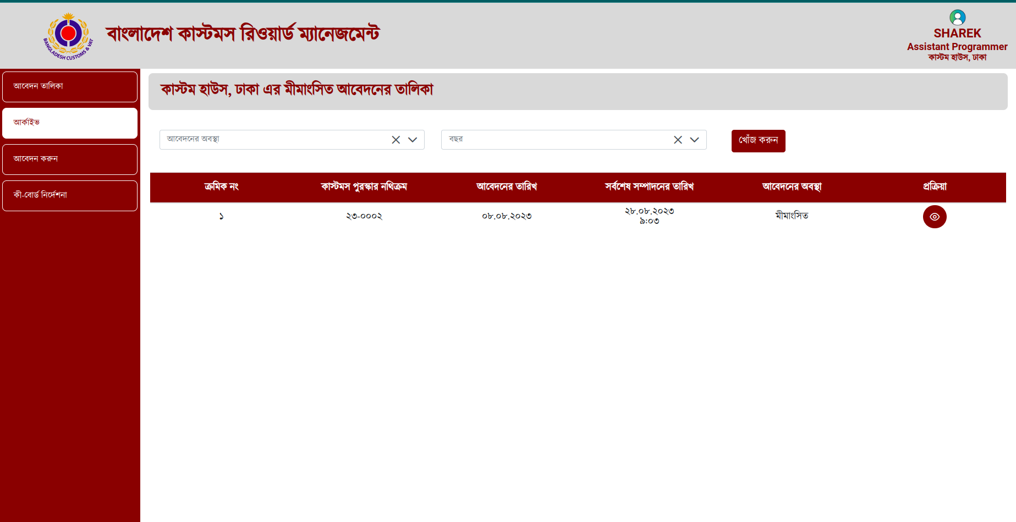The width and height of the screenshot is (1016, 522).
Task: Select the আর্কাইভ sidebar menu item
Action: 70,123
